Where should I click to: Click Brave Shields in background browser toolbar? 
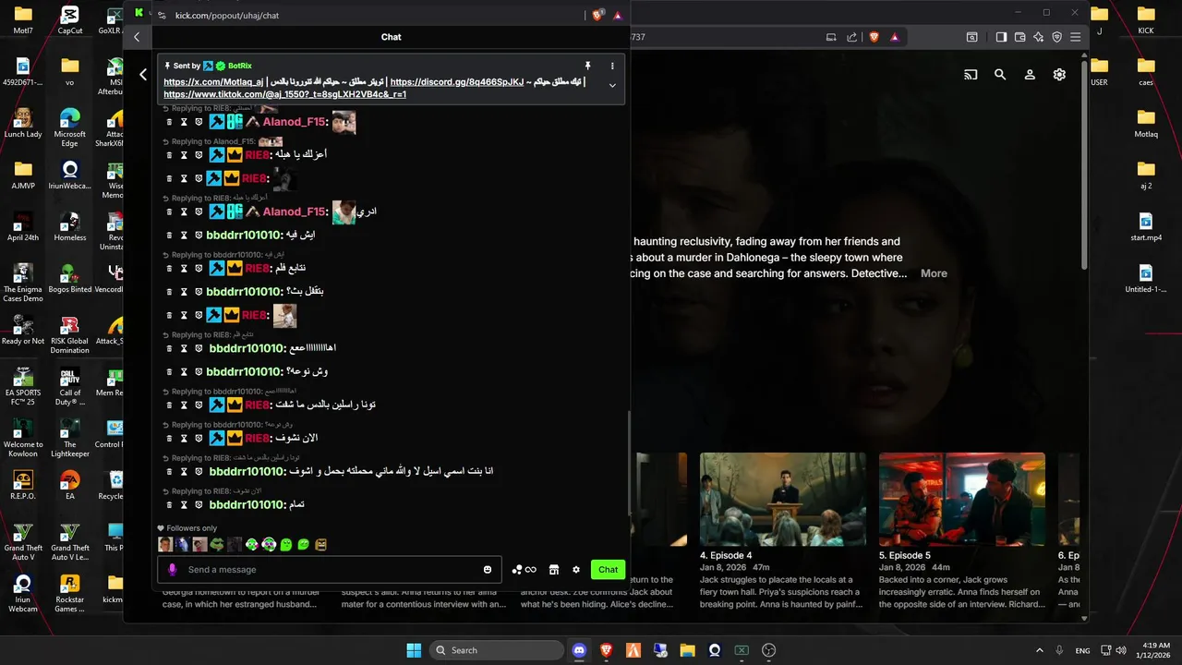[874, 37]
